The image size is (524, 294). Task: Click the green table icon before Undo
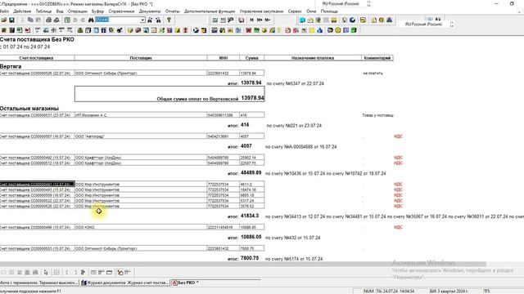coord(67,20)
